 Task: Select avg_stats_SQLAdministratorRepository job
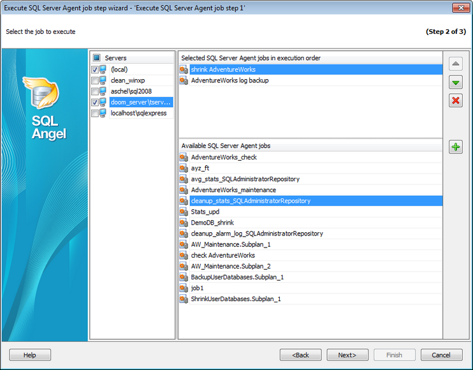316,179
